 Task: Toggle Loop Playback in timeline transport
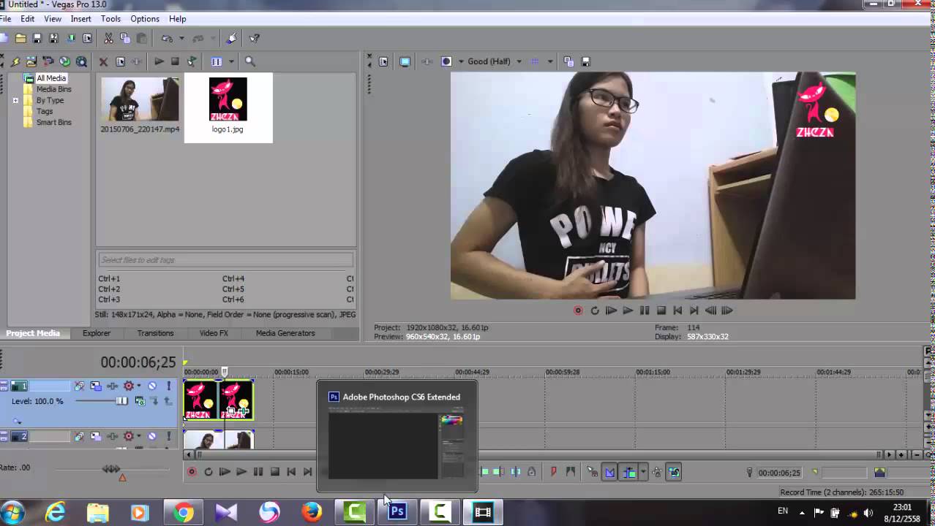coord(209,472)
